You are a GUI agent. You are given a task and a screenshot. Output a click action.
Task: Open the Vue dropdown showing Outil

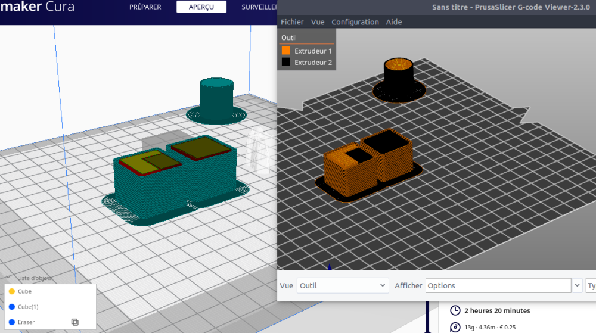(343, 285)
